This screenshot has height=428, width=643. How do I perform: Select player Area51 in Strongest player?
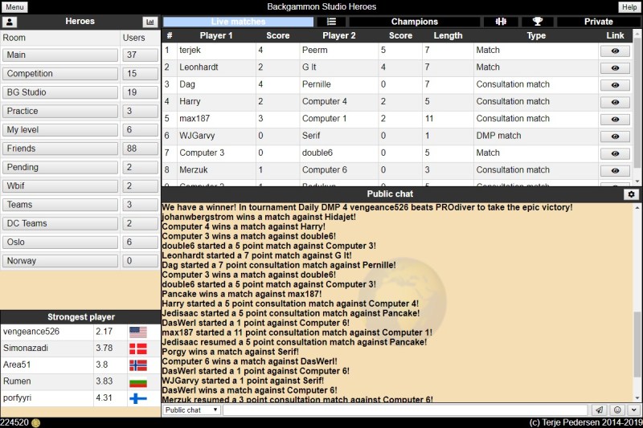(17, 365)
